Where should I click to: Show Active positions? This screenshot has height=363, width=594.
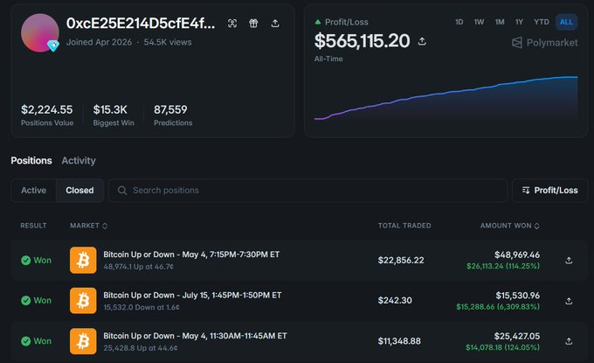tap(34, 190)
